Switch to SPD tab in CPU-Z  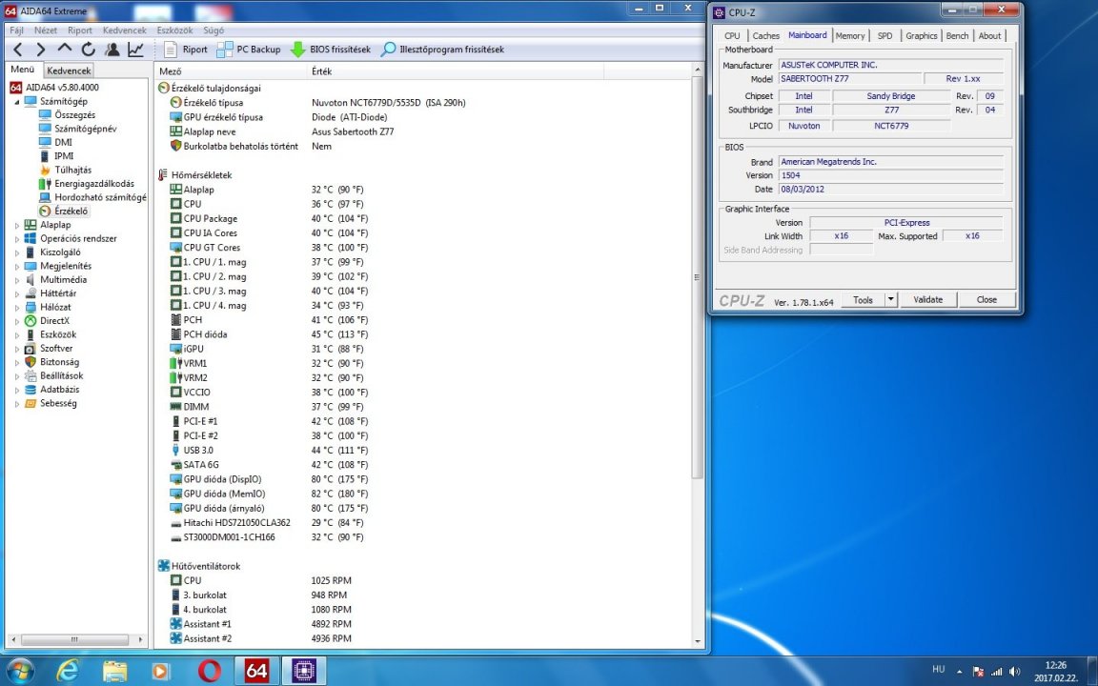[x=885, y=35]
